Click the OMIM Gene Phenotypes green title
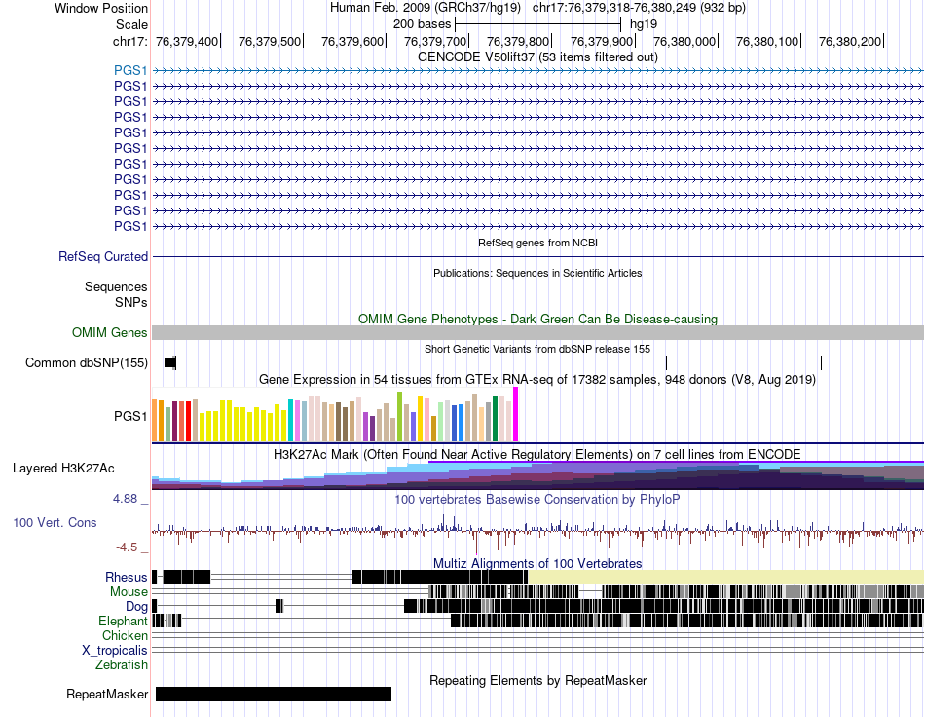The image size is (925, 717). (537, 320)
